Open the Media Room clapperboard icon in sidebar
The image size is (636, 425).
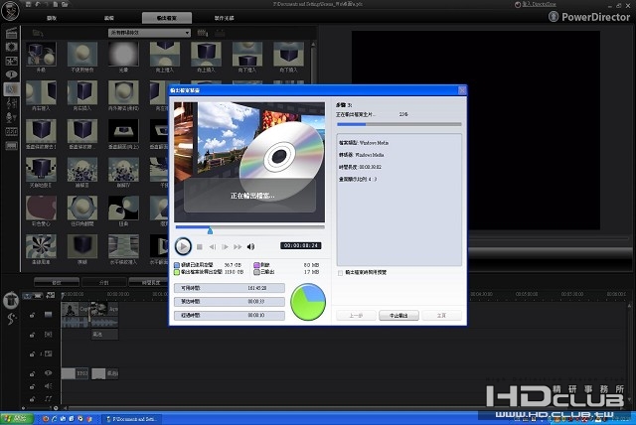coord(12,32)
